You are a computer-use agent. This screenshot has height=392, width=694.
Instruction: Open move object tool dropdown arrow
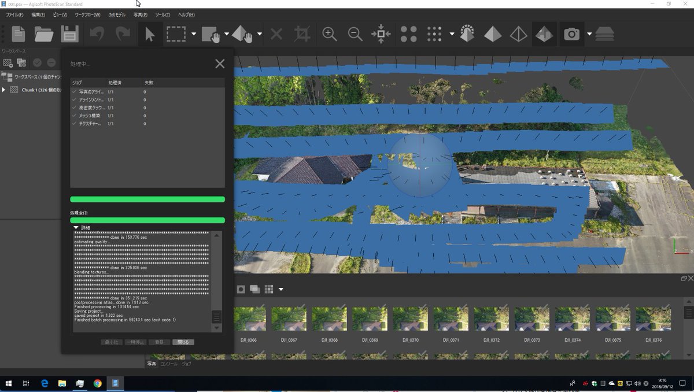pos(260,34)
